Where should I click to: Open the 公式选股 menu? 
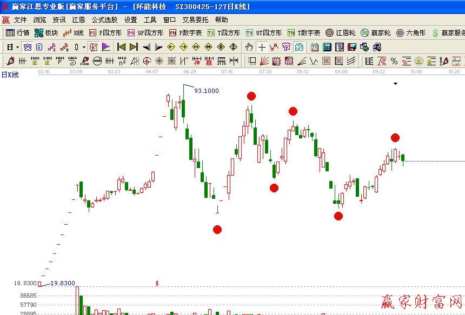[104, 19]
